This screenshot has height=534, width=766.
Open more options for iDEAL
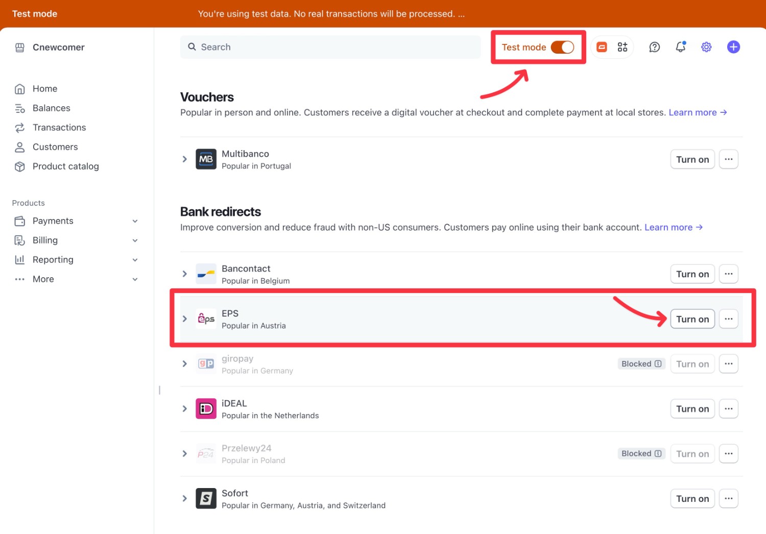pyautogui.click(x=729, y=409)
